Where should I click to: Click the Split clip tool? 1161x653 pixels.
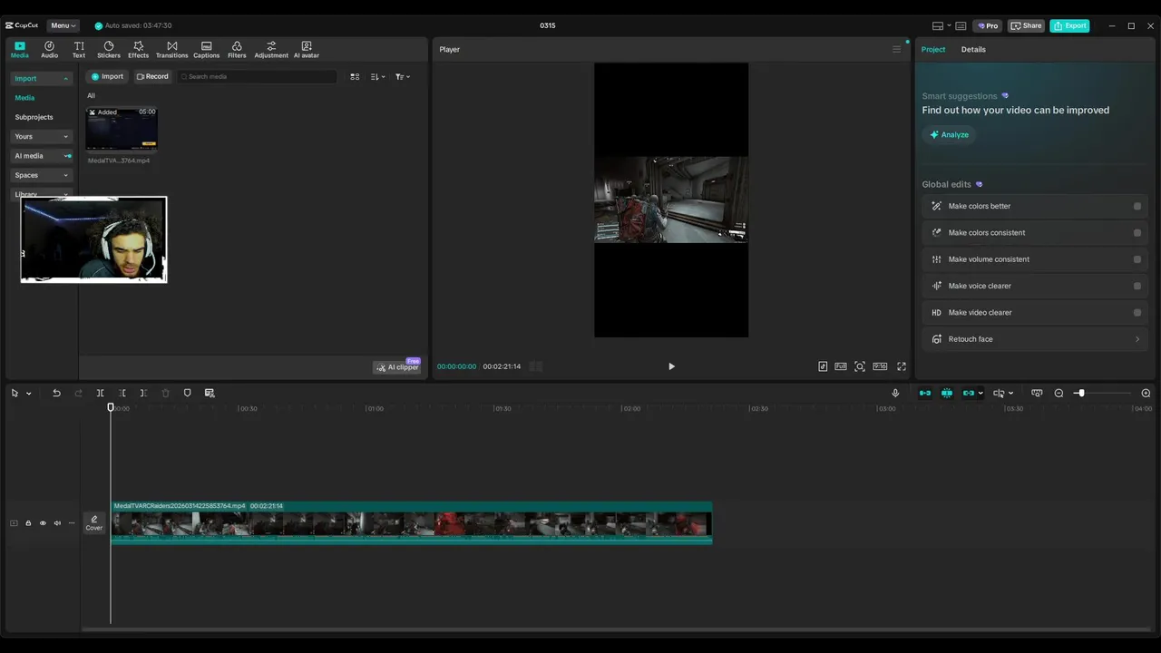pyautogui.click(x=101, y=393)
